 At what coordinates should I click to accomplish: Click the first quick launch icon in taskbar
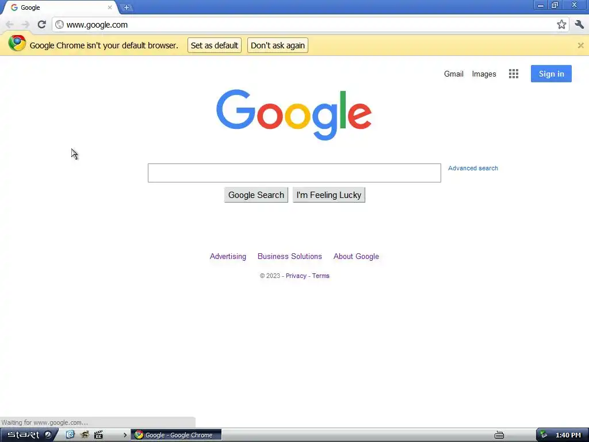(70, 435)
